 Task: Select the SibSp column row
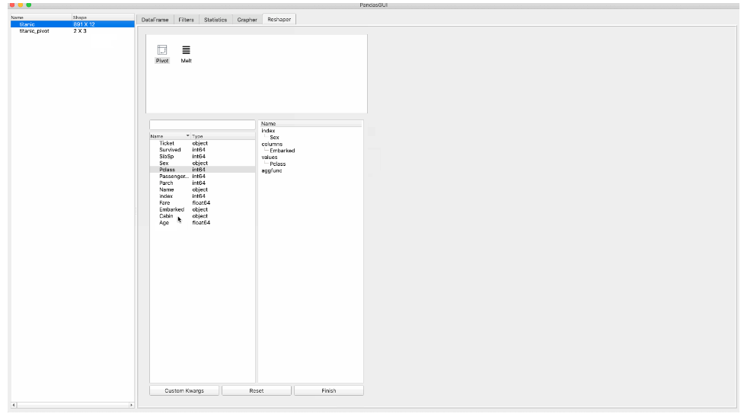[x=203, y=157]
